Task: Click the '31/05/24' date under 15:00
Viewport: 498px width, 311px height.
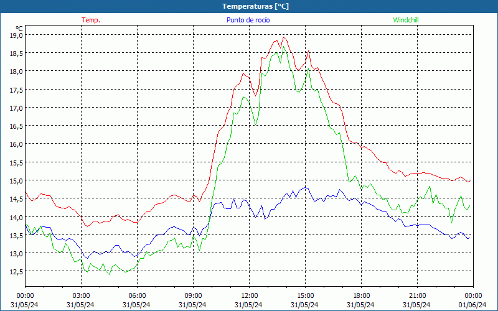Action: pyautogui.click(x=304, y=305)
